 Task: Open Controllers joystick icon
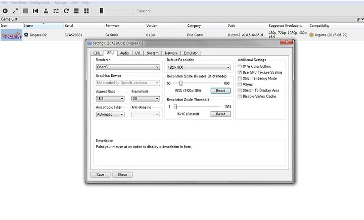coord(46,11)
